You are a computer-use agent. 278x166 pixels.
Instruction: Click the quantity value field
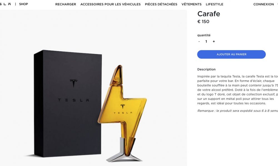206,41
